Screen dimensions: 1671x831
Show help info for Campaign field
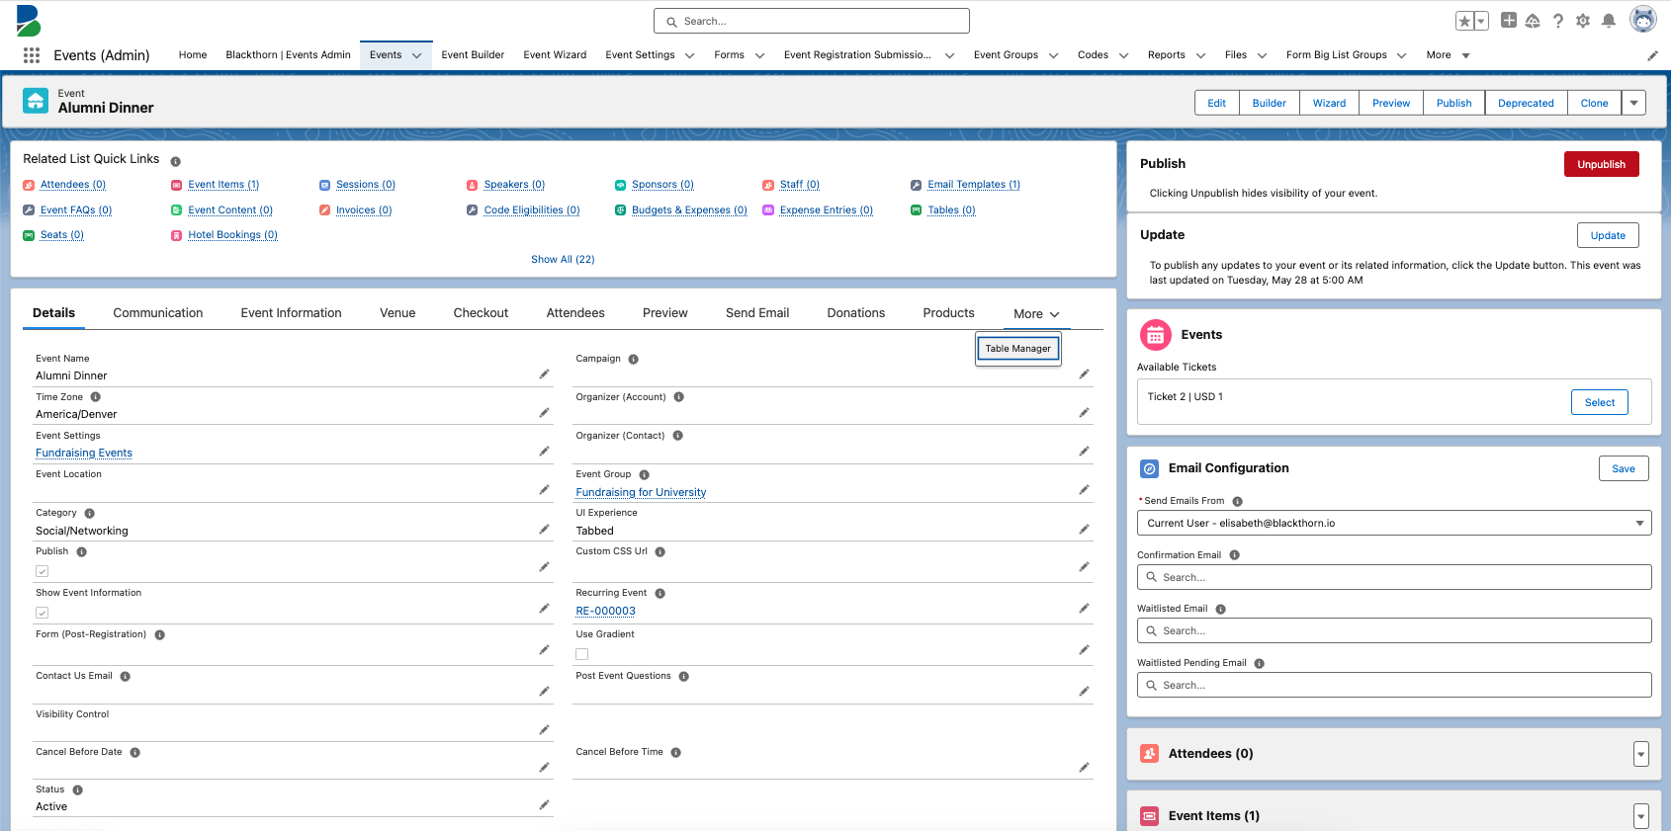coord(634,359)
